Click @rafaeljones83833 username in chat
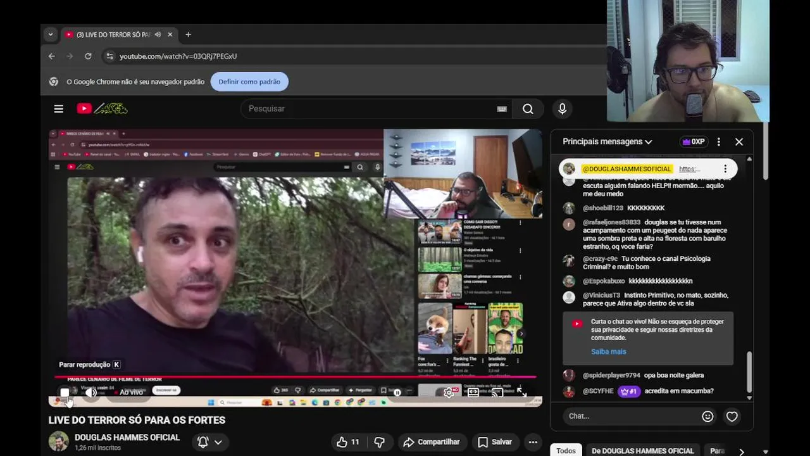The width and height of the screenshot is (810, 456). [611, 223]
